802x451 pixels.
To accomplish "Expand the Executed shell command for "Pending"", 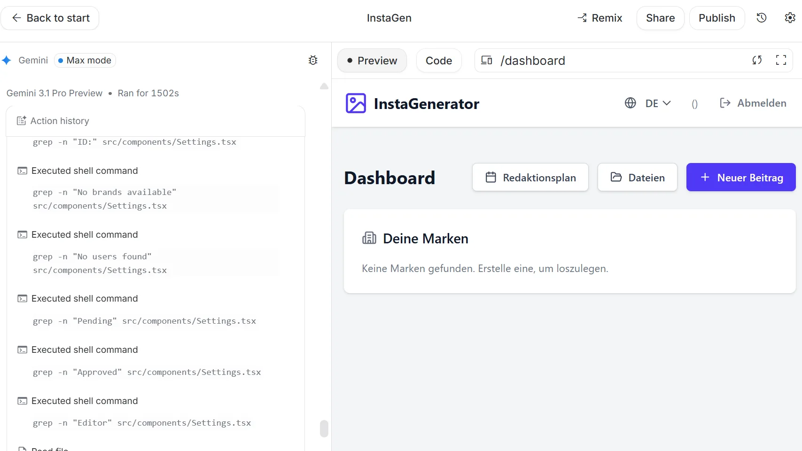I will (85, 299).
